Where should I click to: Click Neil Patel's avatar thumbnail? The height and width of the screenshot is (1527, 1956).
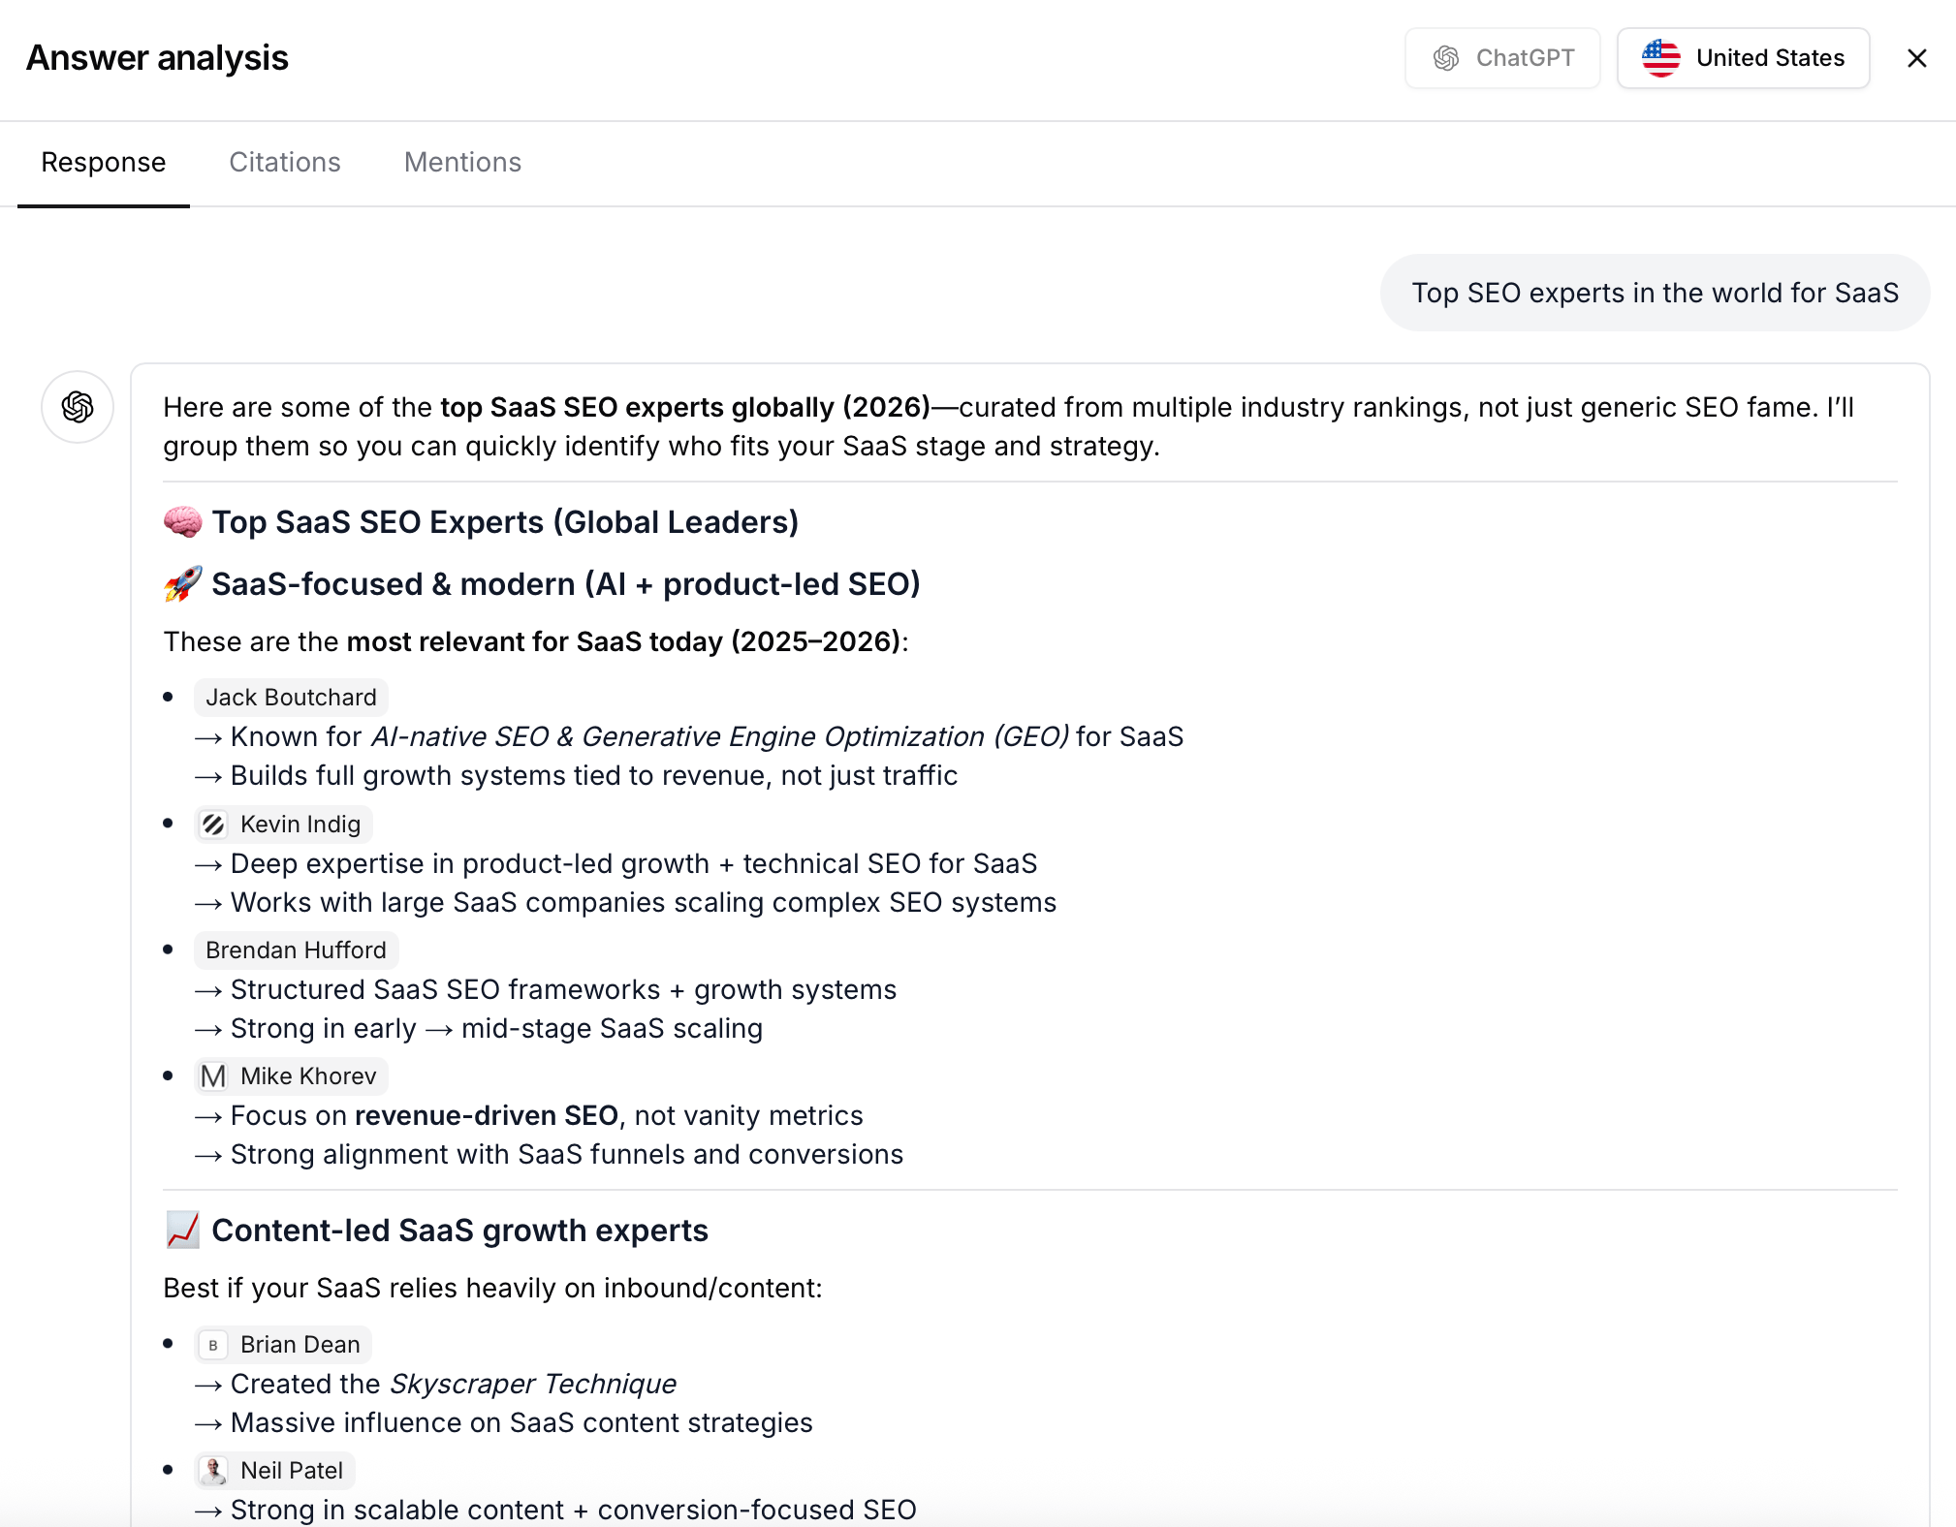pyautogui.click(x=214, y=1470)
